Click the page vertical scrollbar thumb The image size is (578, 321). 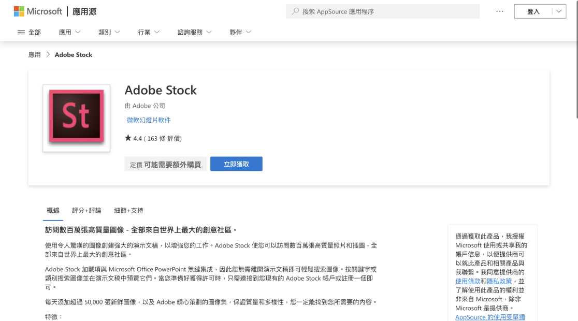[x=577, y=59]
